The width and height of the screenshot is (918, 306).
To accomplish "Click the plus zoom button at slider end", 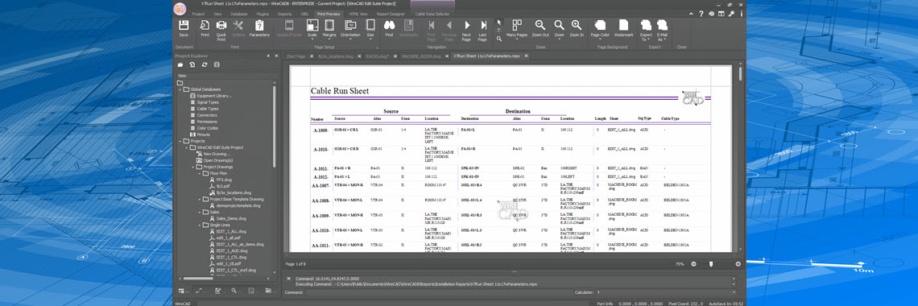I will [x=738, y=264].
